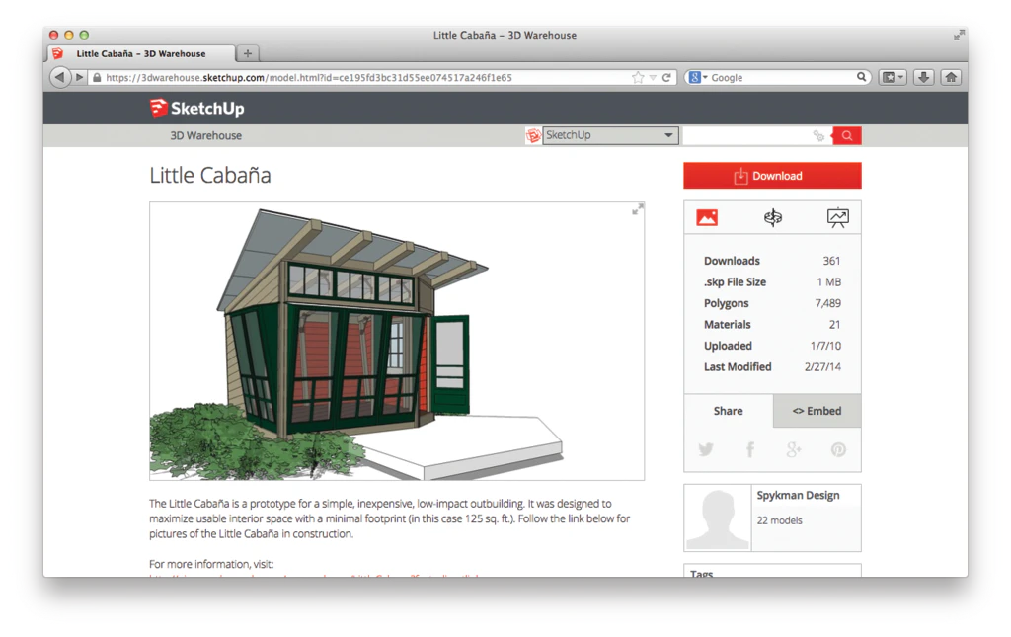Image resolution: width=1011 pixels, height=637 pixels.
Task: View the author's 22 models
Action: point(780,520)
